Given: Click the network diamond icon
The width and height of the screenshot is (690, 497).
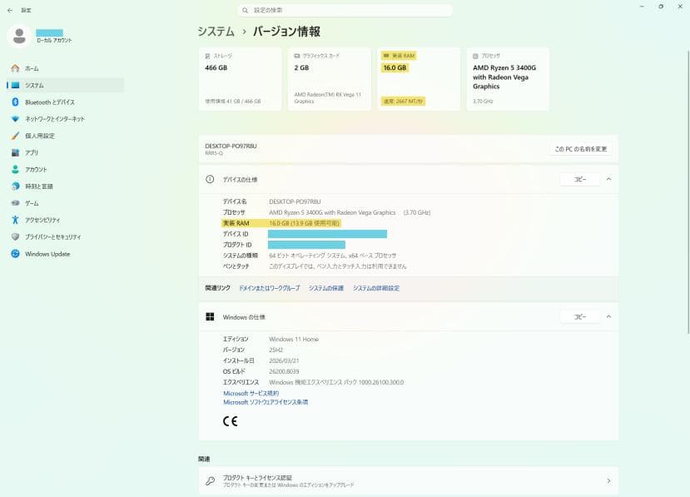Looking at the screenshot, I should pyautogui.click(x=16, y=119).
